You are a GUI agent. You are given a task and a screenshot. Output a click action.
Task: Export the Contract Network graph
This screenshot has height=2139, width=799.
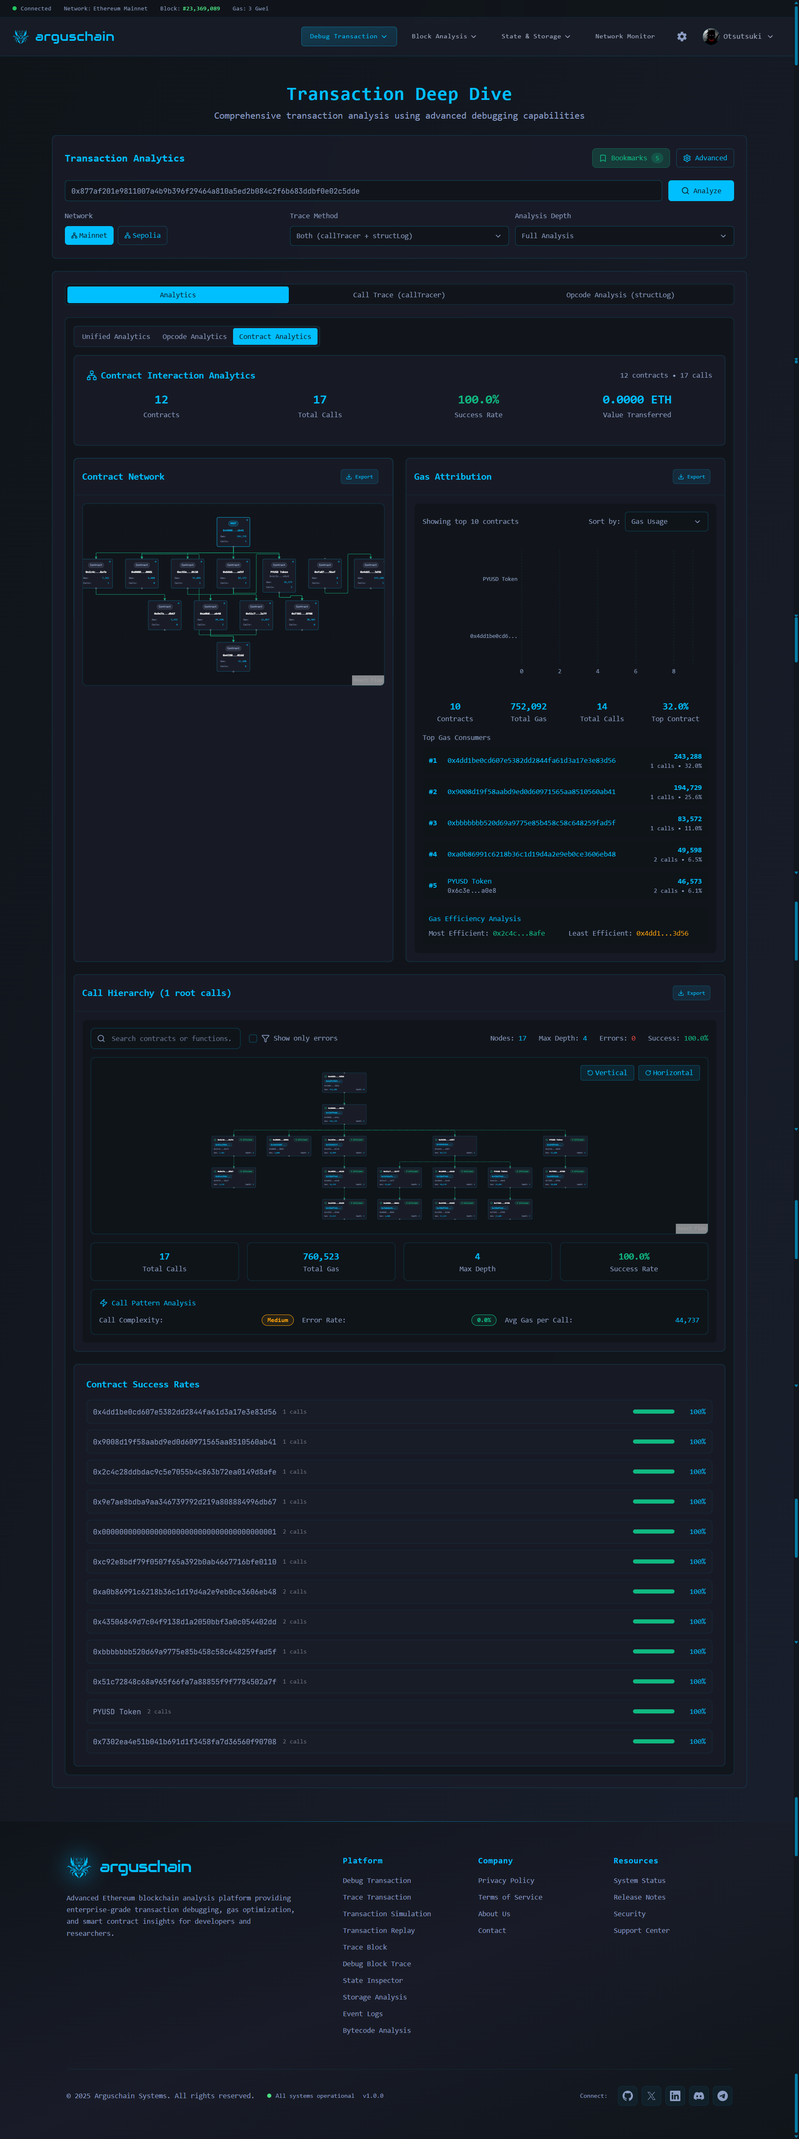359,477
